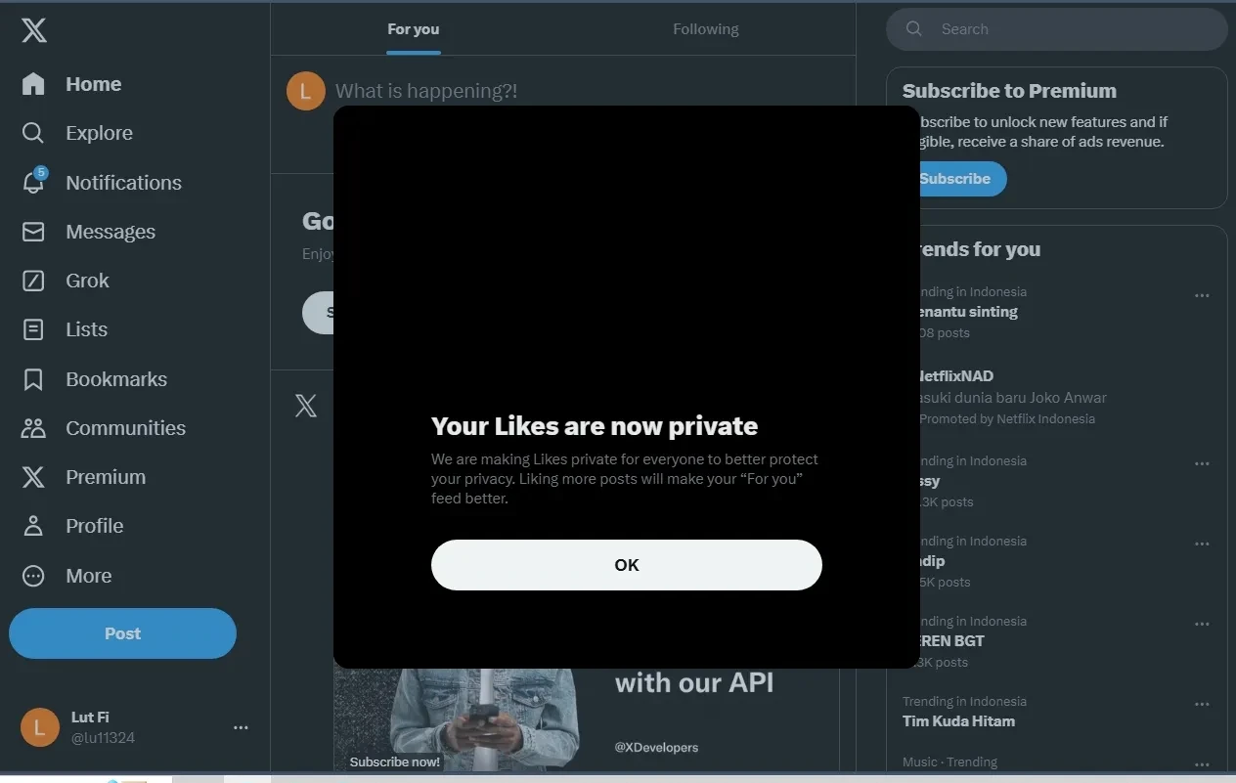Select Explore menu label
1236x783 pixels.
[x=99, y=133]
